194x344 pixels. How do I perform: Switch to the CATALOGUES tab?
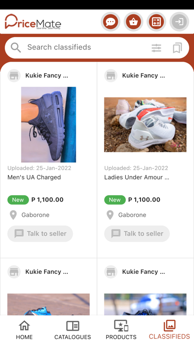[x=73, y=330]
